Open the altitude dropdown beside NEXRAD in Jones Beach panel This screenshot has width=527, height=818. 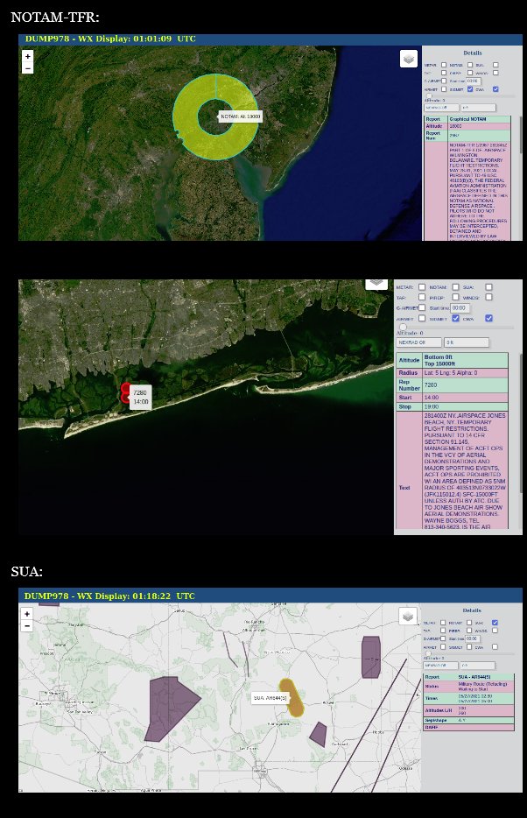pos(467,342)
